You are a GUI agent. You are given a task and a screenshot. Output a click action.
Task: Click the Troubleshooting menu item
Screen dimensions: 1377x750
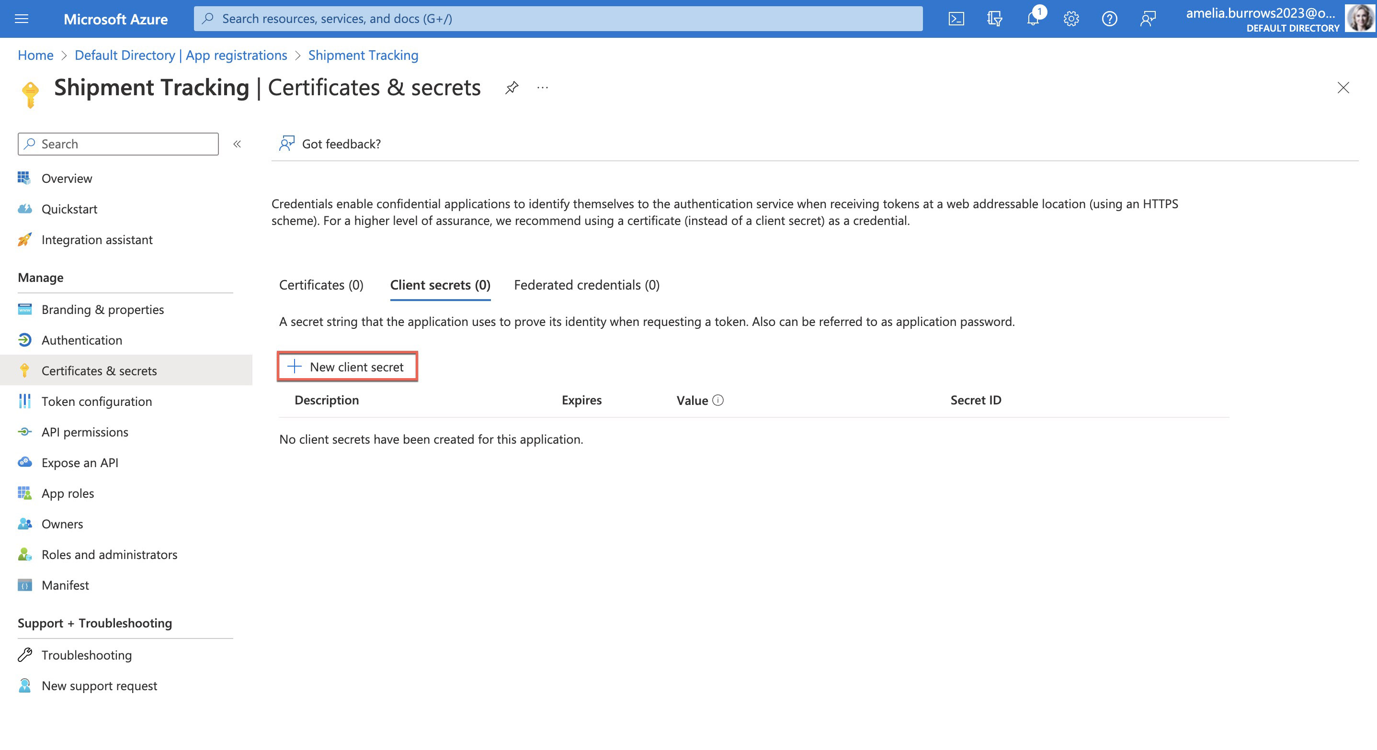coord(87,655)
